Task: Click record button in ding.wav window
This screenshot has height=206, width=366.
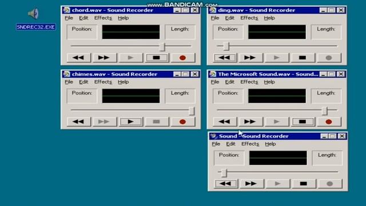Action: 329,58
